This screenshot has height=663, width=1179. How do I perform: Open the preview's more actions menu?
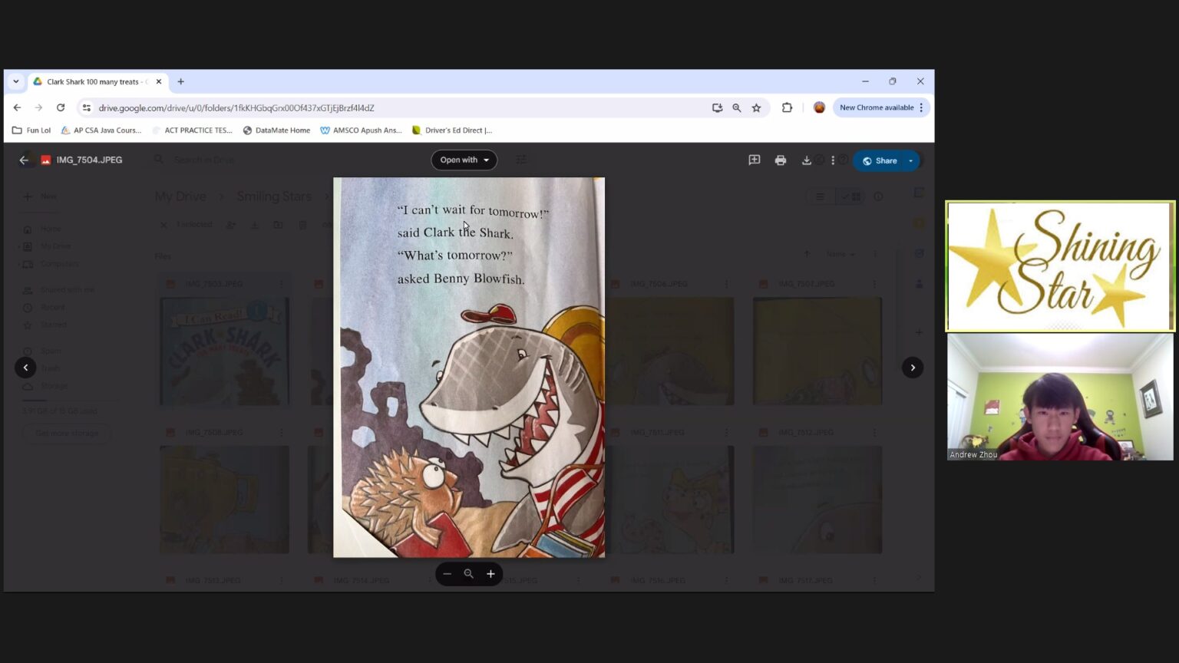click(833, 160)
